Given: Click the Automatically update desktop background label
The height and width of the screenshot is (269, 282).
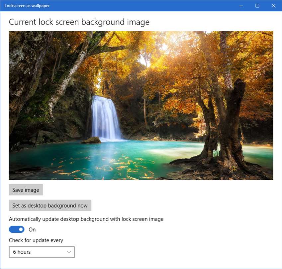Looking at the screenshot, I should (86, 219).
